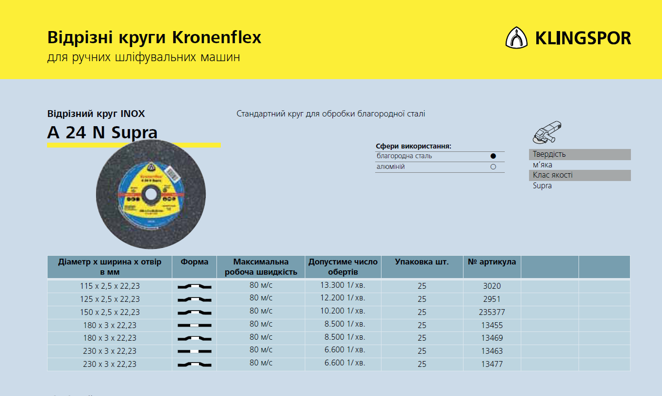Image resolution: width=662 pixels, height=396 pixels.
Task: Click article number 13469
Action: point(492,338)
